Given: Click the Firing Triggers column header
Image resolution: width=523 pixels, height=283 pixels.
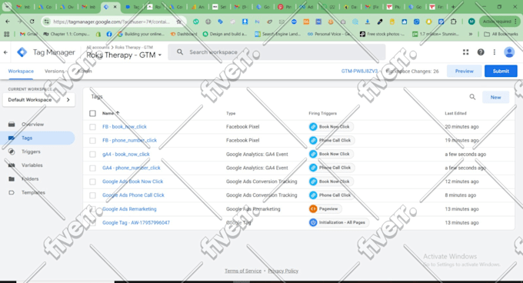Looking at the screenshot, I should point(322,113).
